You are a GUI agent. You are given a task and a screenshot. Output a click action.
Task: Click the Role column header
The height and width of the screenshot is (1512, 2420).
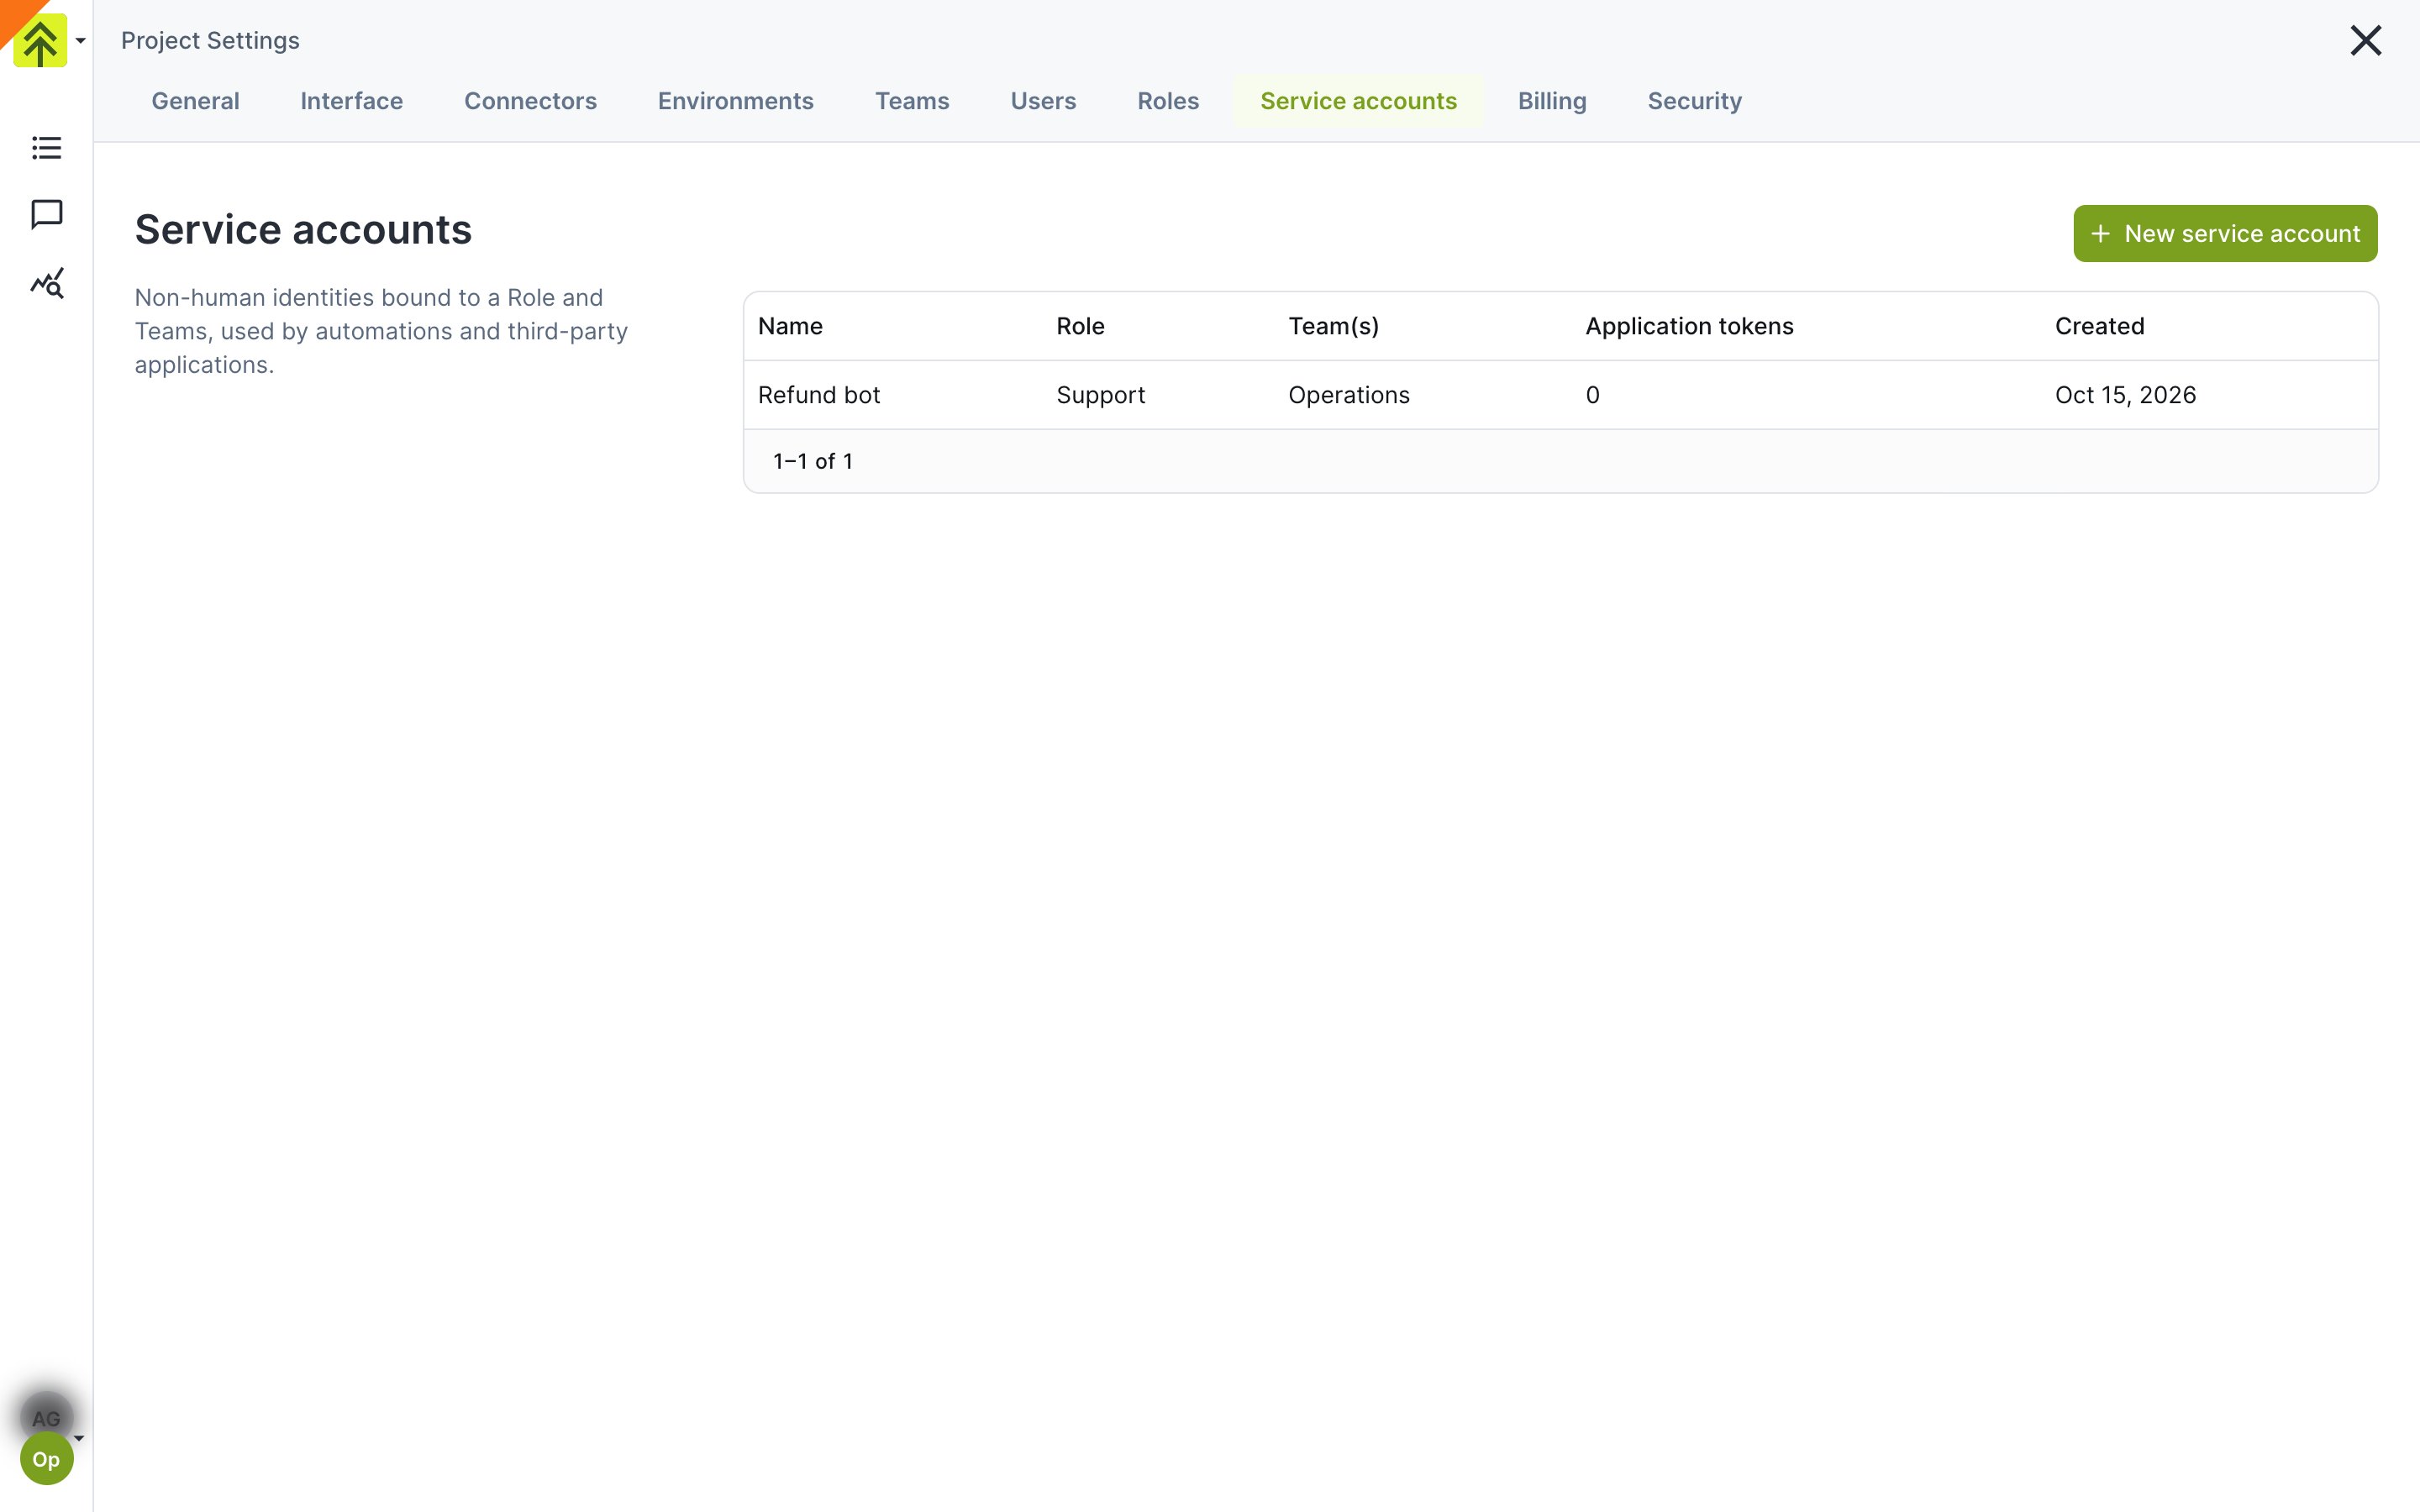tap(1080, 326)
